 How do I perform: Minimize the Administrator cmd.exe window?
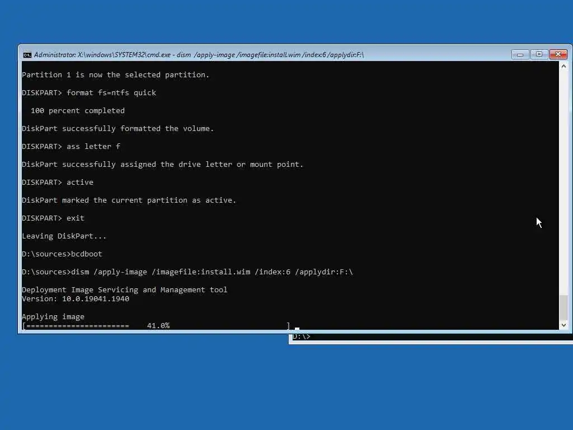520,54
